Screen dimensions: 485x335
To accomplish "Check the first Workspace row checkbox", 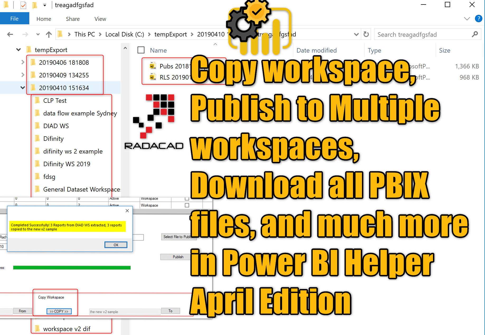I will coord(187,198).
